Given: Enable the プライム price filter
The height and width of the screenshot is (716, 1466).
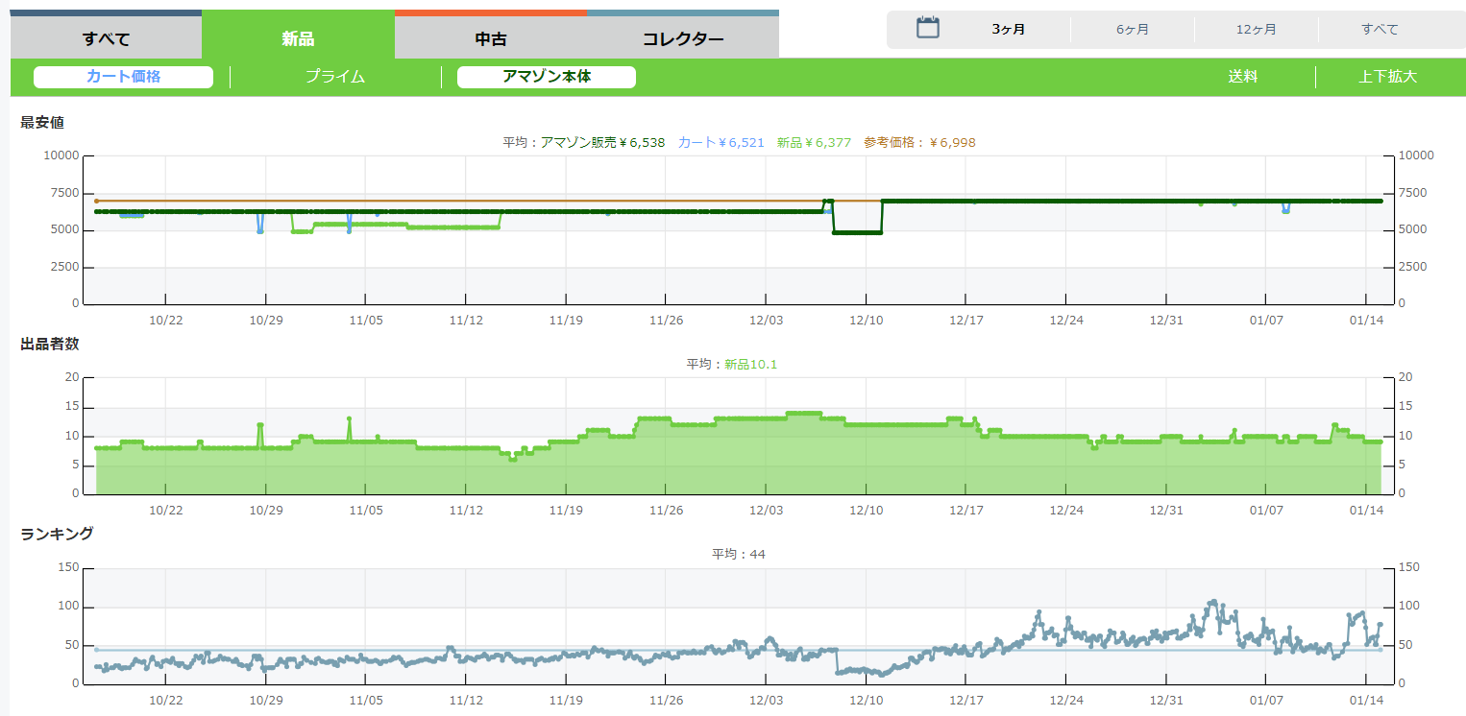Looking at the screenshot, I should point(335,77).
